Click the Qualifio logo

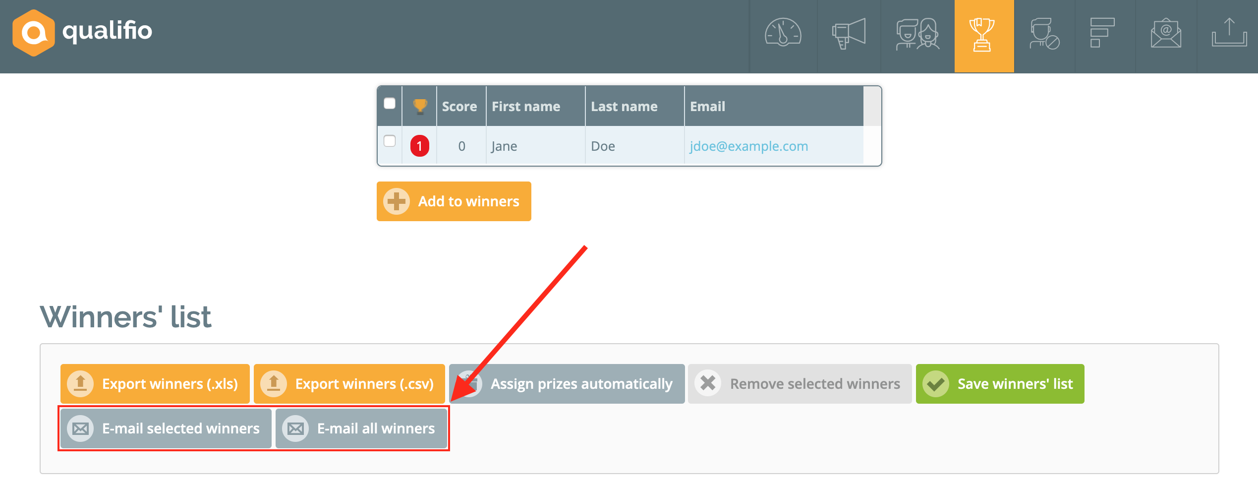click(82, 32)
